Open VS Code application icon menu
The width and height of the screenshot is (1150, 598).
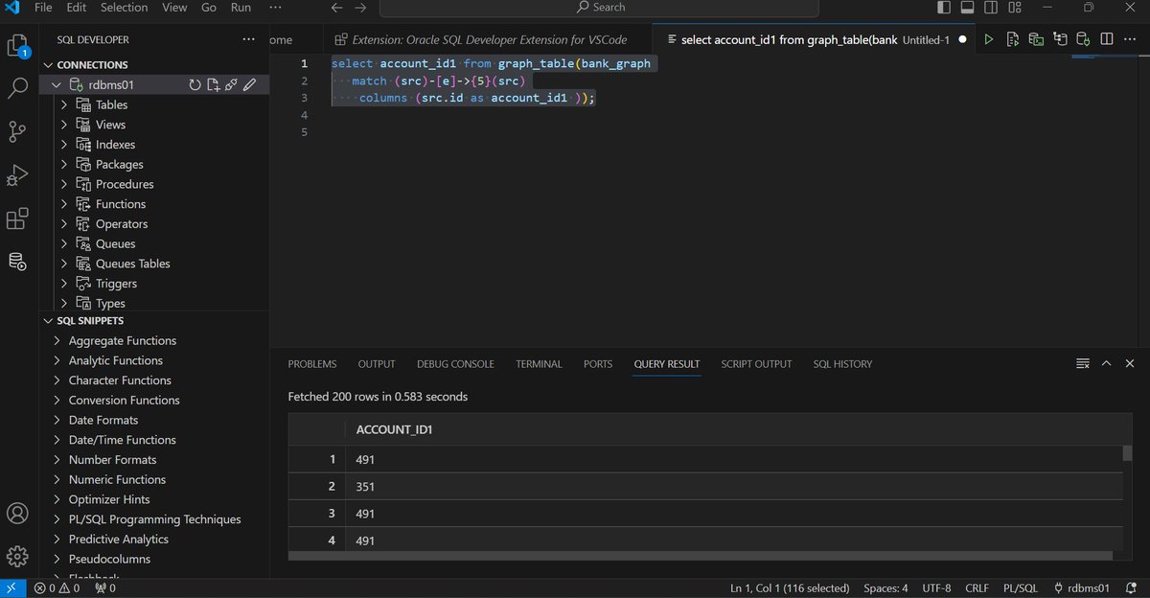coord(11,8)
